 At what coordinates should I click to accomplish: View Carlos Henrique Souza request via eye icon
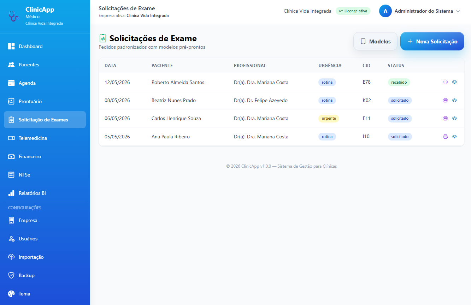[x=454, y=118]
